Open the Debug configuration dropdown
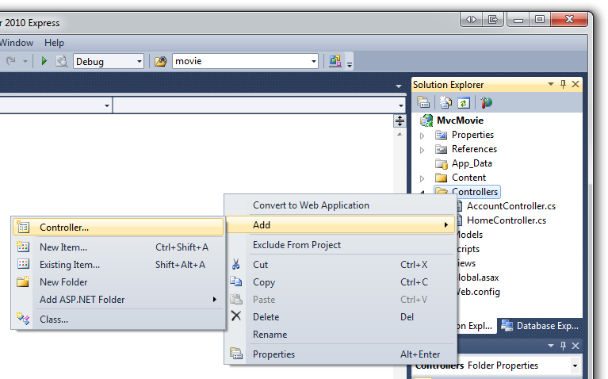This screenshot has height=379, width=608. click(140, 61)
